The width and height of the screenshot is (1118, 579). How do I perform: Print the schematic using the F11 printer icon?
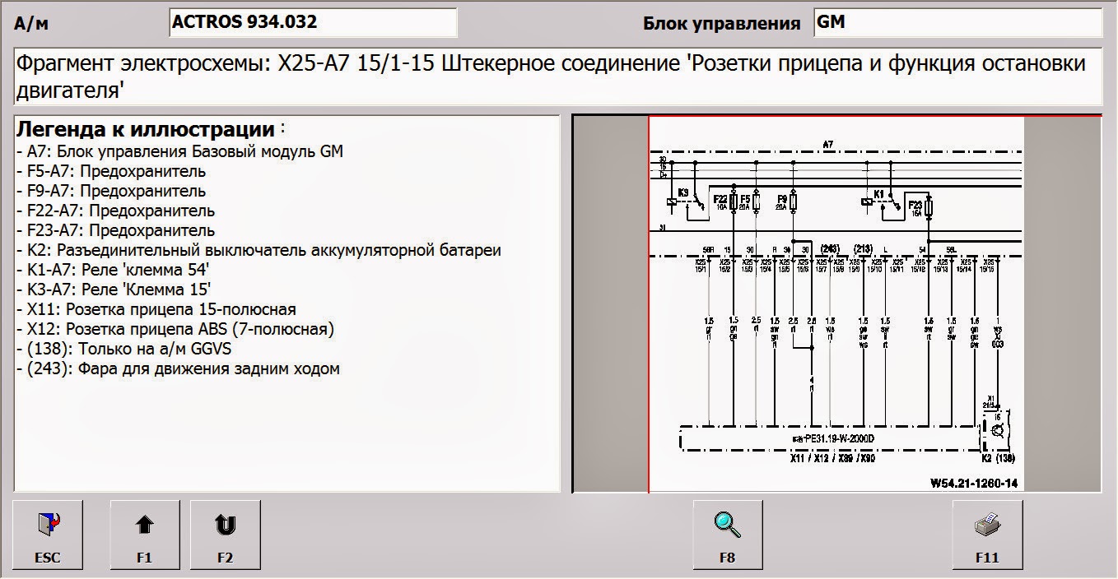coord(985,533)
